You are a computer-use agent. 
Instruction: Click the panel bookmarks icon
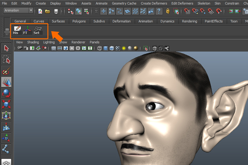(x=32, y=48)
